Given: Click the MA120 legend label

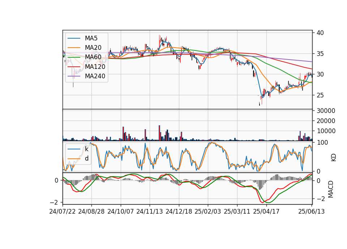Looking at the screenshot, I should point(95,66).
